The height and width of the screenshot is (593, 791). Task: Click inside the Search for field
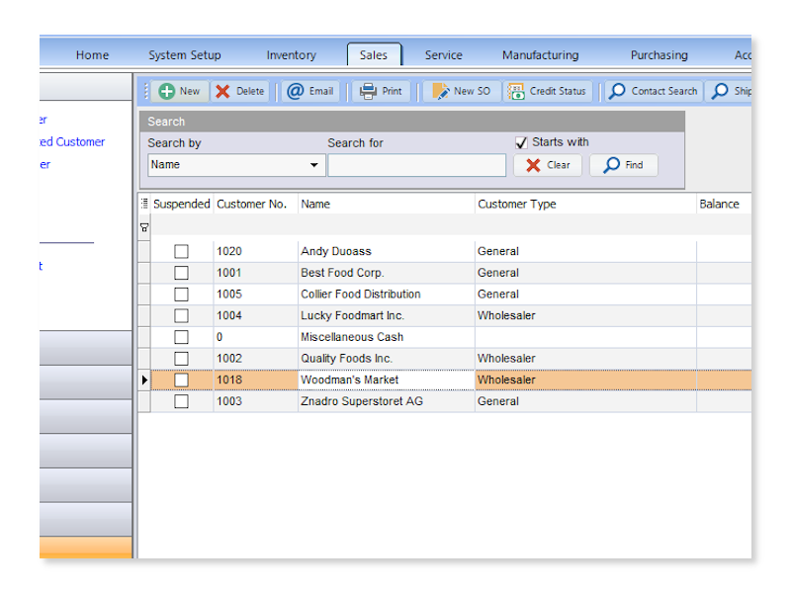pyautogui.click(x=416, y=165)
